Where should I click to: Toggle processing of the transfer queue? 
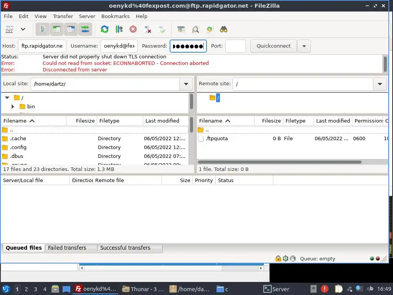[119, 29]
